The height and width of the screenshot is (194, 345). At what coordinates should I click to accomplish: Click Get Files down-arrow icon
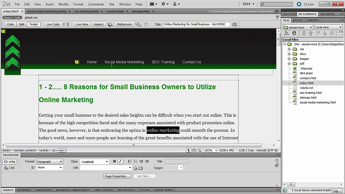pos(304,33)
